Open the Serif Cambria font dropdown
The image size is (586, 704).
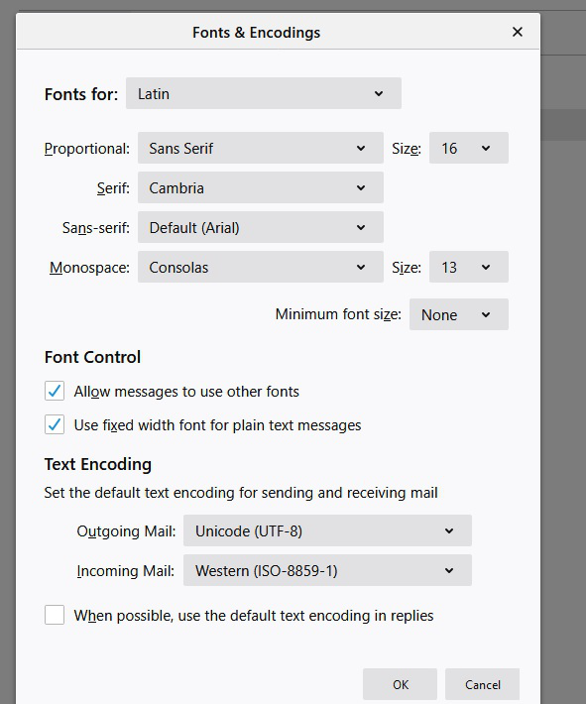261,187
